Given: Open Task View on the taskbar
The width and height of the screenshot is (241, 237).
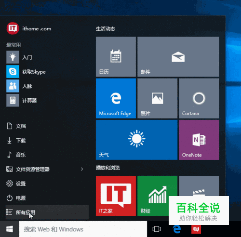Looking at the screenshot, I should 157,229.
